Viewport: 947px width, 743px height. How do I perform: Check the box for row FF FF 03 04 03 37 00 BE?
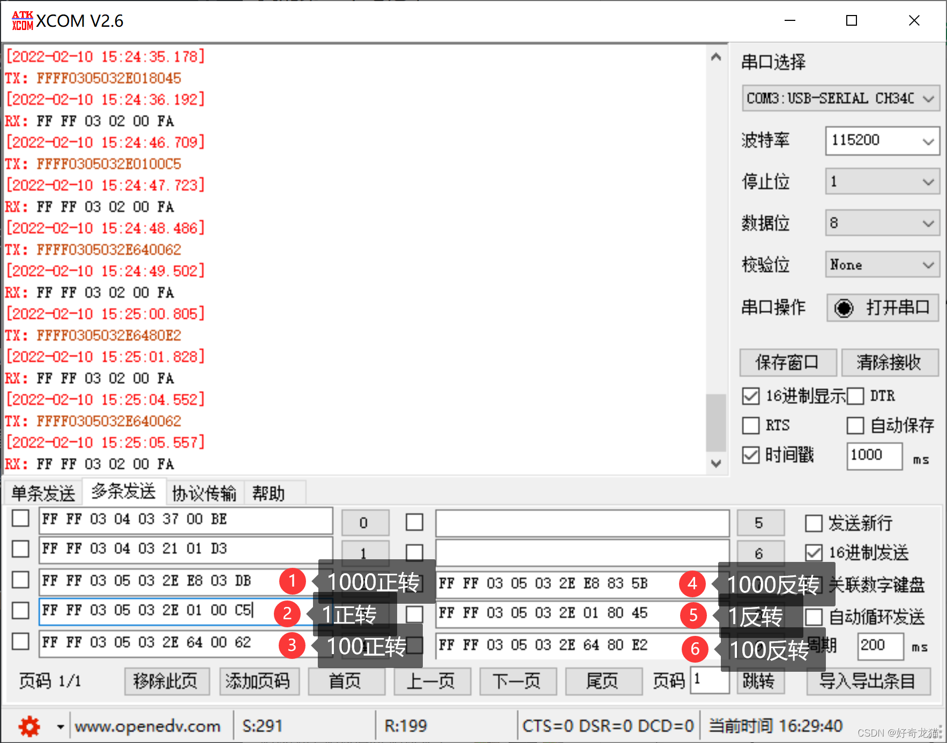(x=20, y=518)
